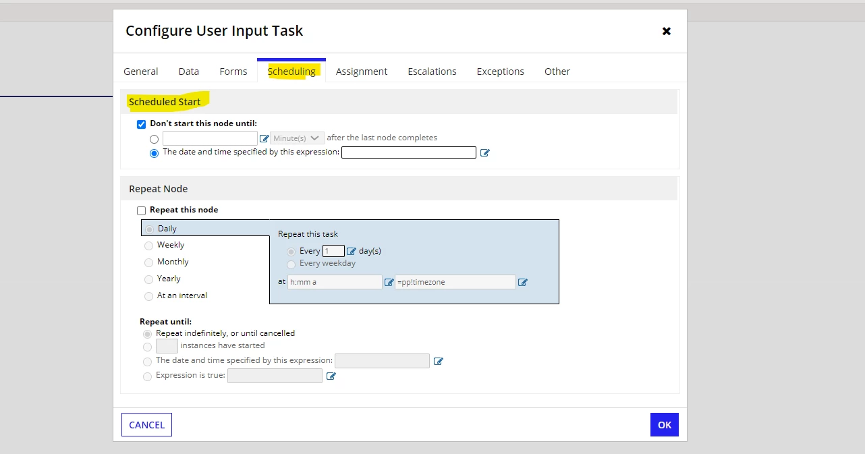
Task: Toggle Don't start this node until checkbox
Action: (x=141, y=124)
